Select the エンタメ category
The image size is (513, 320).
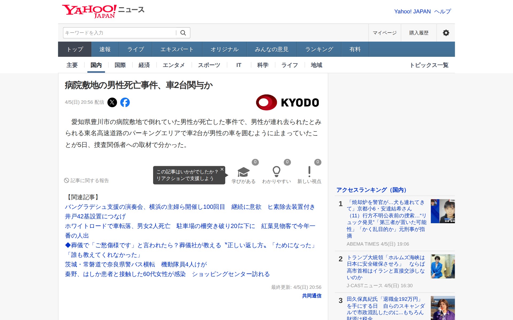[174, 65]
